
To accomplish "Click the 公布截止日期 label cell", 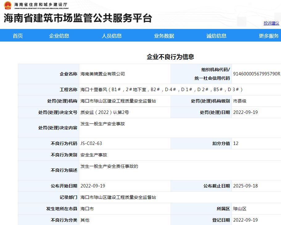I will tap(201, 186).
